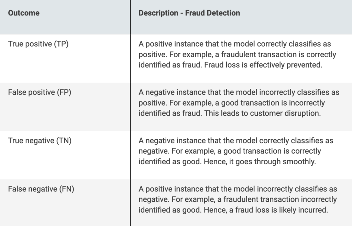Click the Outcome column header

tap(65, 17)
